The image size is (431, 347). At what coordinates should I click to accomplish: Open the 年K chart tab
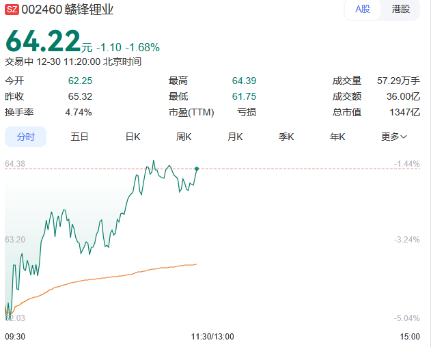(x=337, y=137)
